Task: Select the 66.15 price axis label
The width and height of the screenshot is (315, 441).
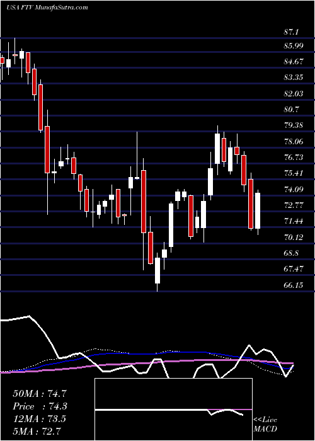Action: click(294, 285)
